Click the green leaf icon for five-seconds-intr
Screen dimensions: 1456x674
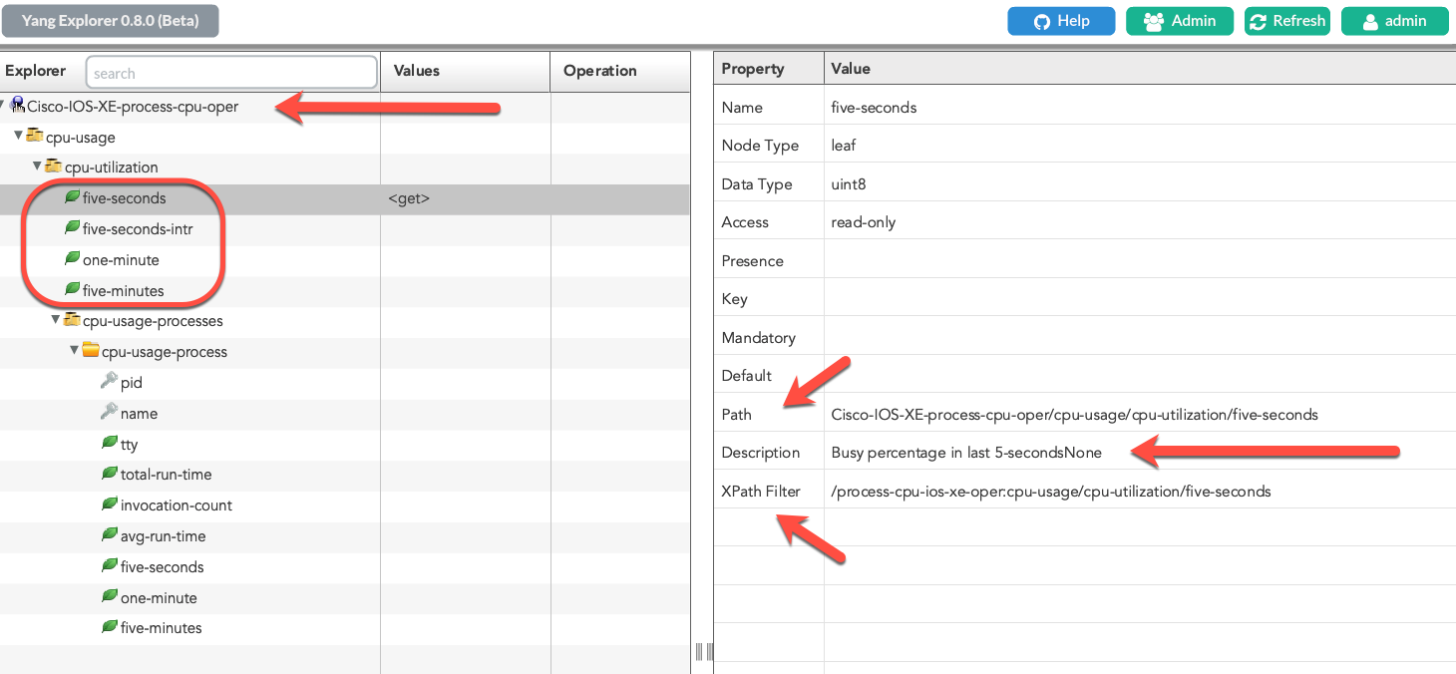pos(72,228)
